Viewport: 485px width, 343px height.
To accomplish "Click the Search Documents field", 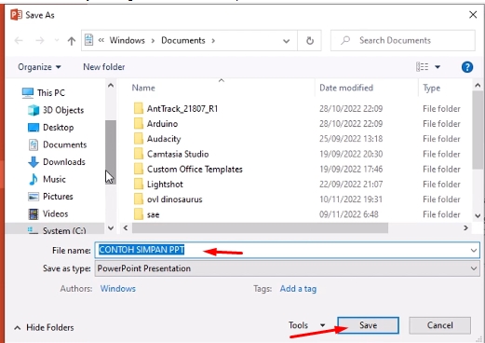I will click(x=403, y=40).
